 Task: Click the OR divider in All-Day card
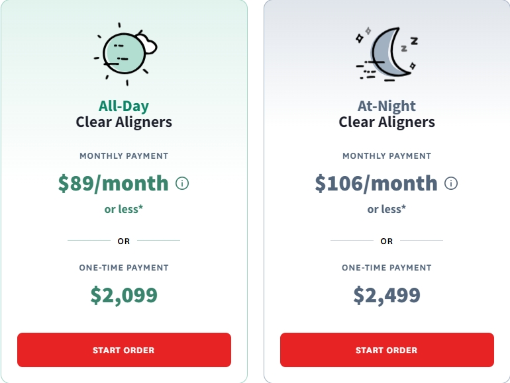(x=124, y=241)
